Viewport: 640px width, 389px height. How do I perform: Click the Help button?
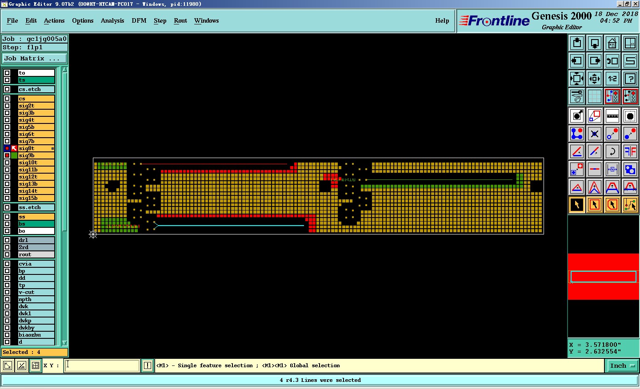[x=442, y=20]
